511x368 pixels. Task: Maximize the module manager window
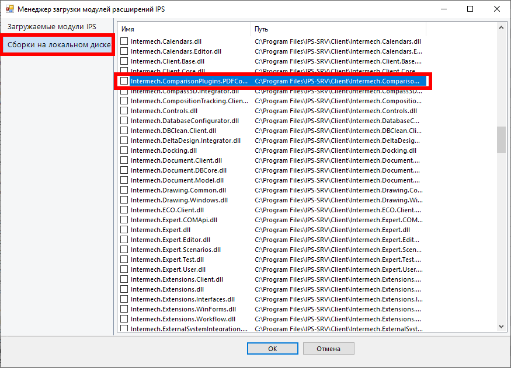point(470,9)
